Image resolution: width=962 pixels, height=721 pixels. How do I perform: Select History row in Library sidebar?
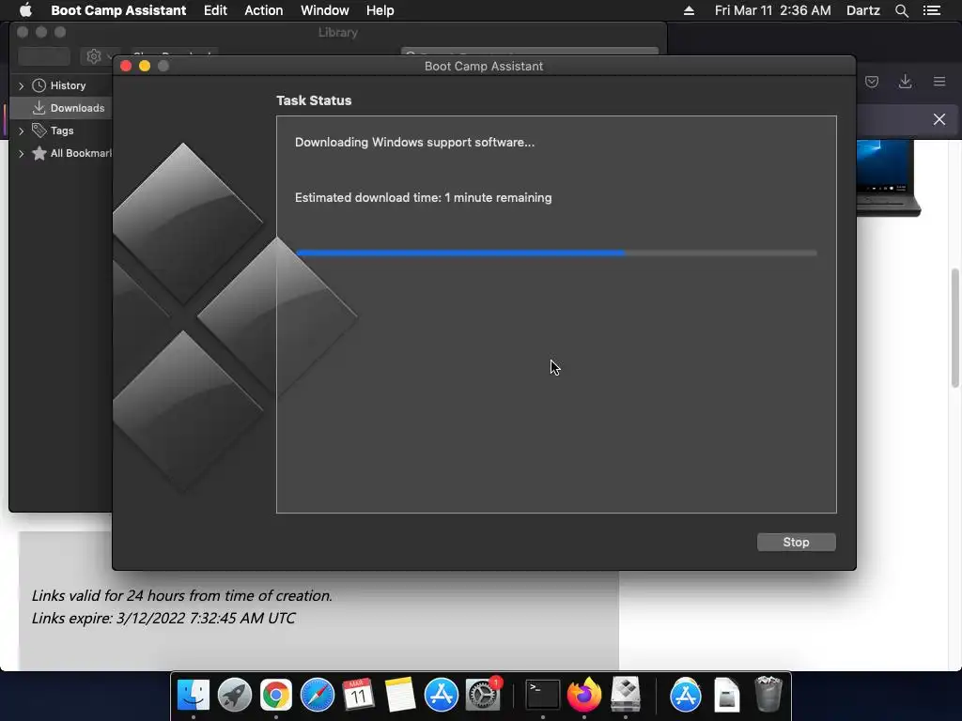61,85
